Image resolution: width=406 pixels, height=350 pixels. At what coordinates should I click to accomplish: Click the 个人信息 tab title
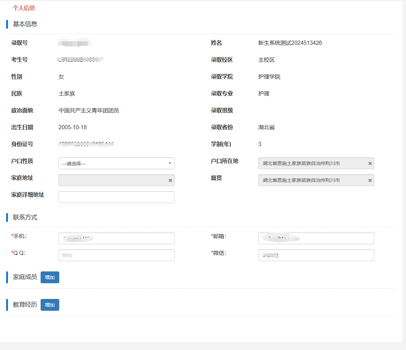[24, 8]
